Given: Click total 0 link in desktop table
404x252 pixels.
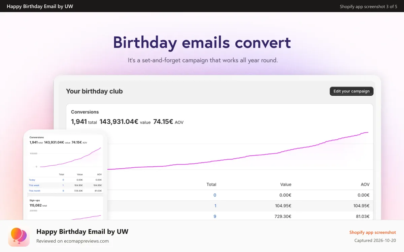Looking at the screenshot, I should [x=215, y=195].
